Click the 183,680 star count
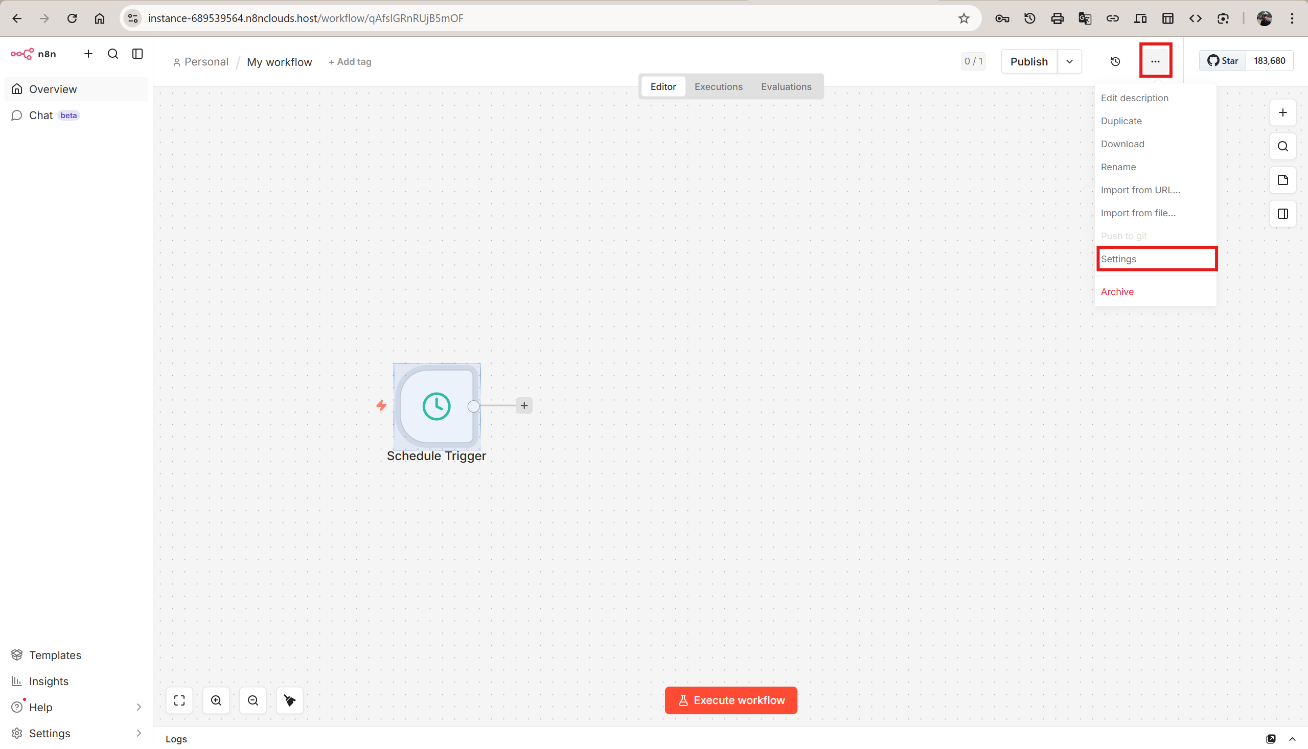 point(1270,61)
